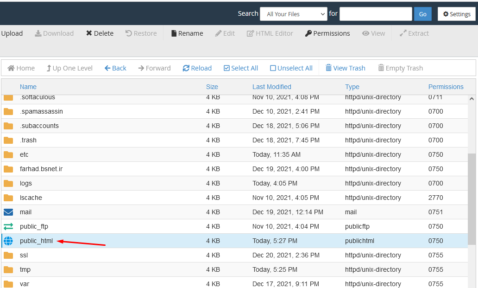Select the public_ftp name
Viewport: 478px width, 288px height.
34,226
